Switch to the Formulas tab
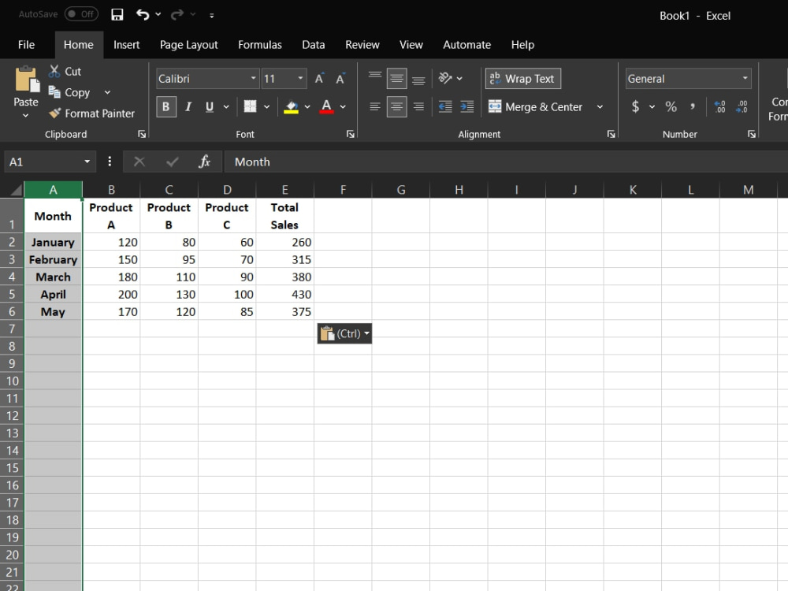This screenshot has width=788, height=591. tap(260, 45)
